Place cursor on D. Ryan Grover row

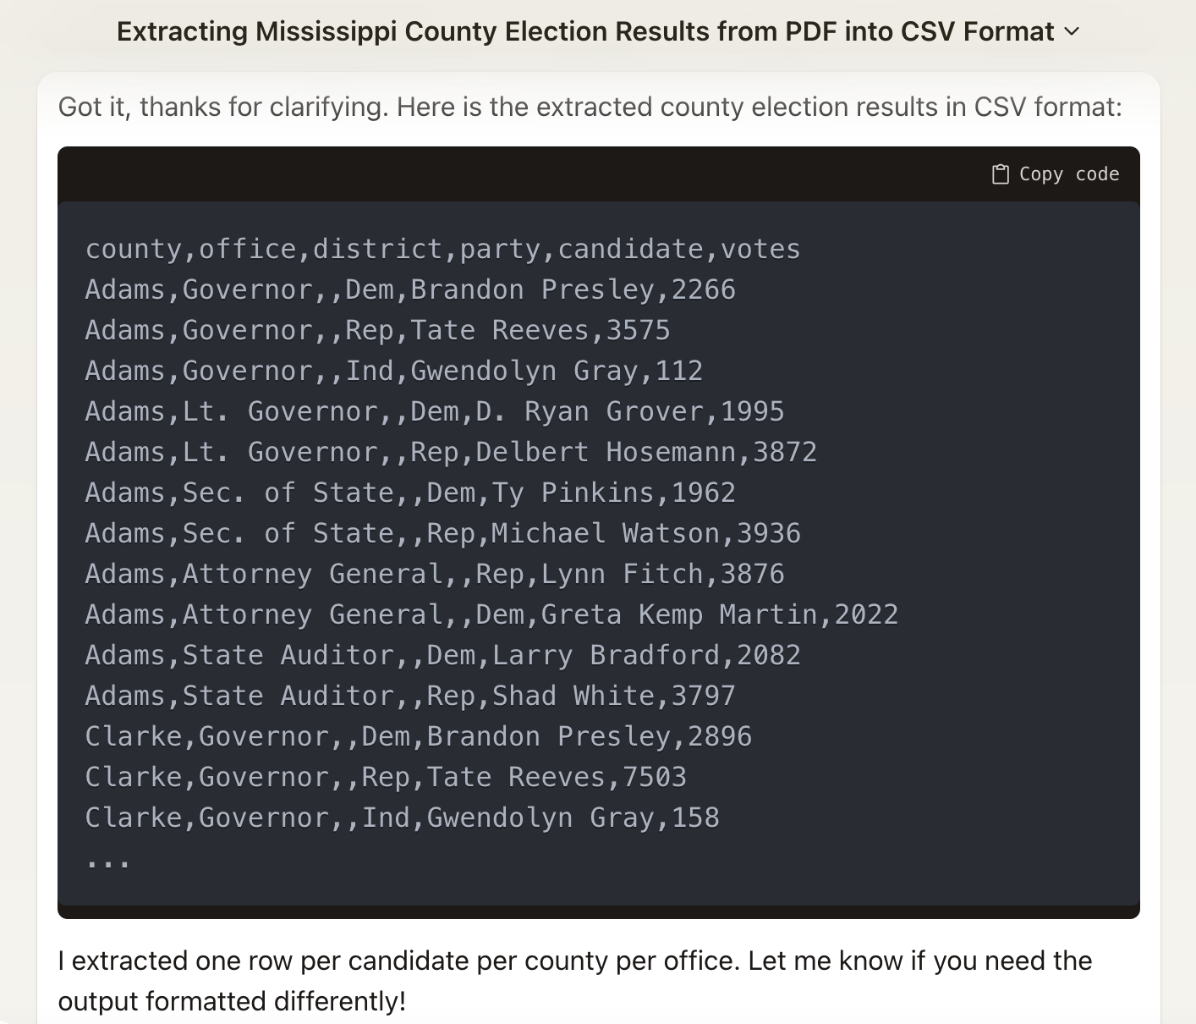(x=434, y=412)
